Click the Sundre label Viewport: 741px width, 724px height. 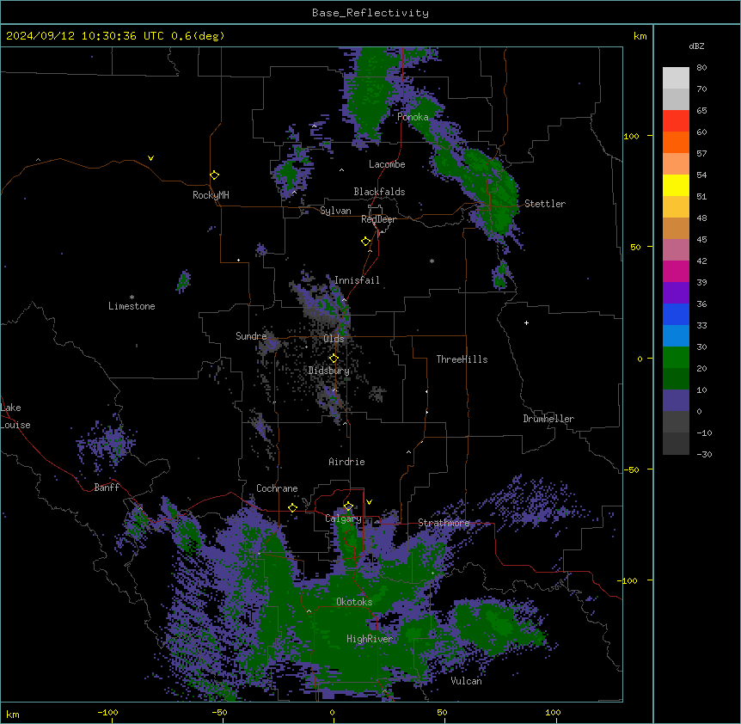pyautogui.click(x=251, y=336)
